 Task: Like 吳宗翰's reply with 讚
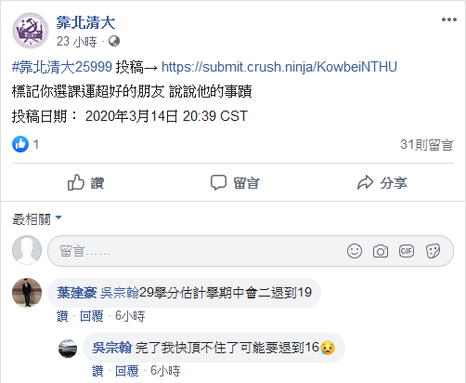[x=97, y=371]
